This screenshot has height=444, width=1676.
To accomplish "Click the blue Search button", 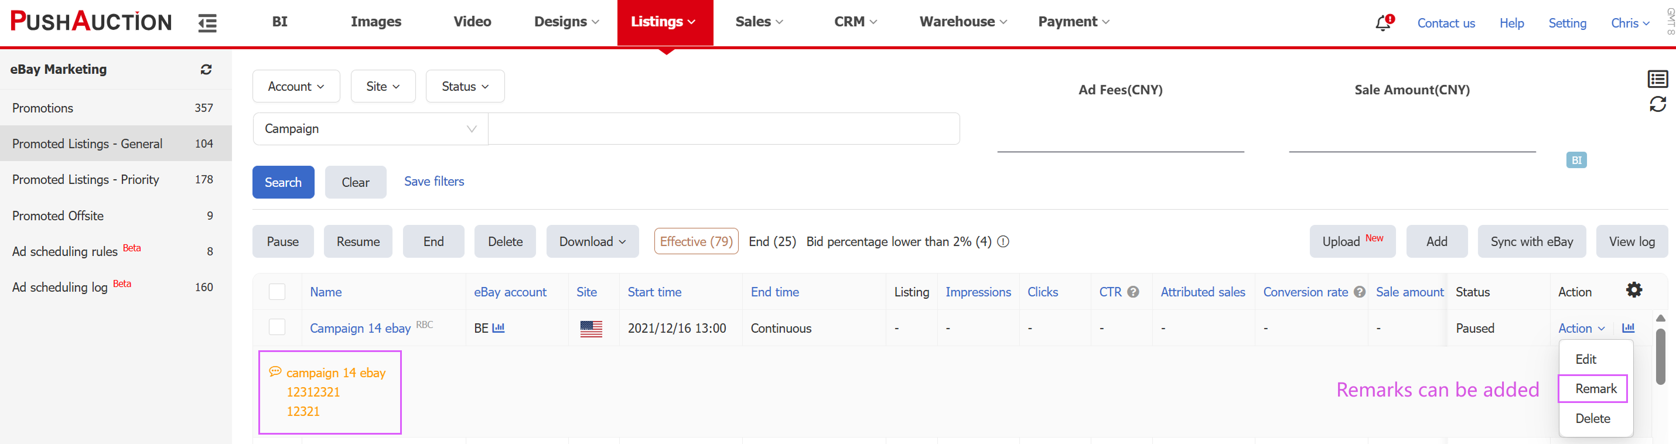I will 283,182.
